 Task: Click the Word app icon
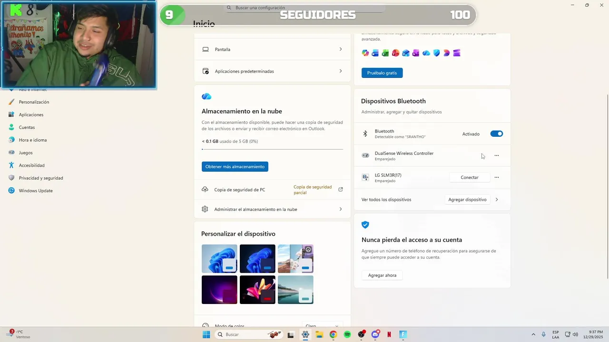375,53
